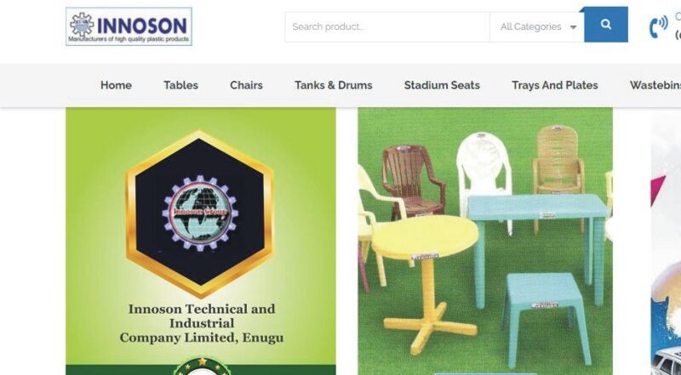This screenshot has height=375, width=681.
Task: Click the dropdown arrow beside All Categories
Action: 573,27
